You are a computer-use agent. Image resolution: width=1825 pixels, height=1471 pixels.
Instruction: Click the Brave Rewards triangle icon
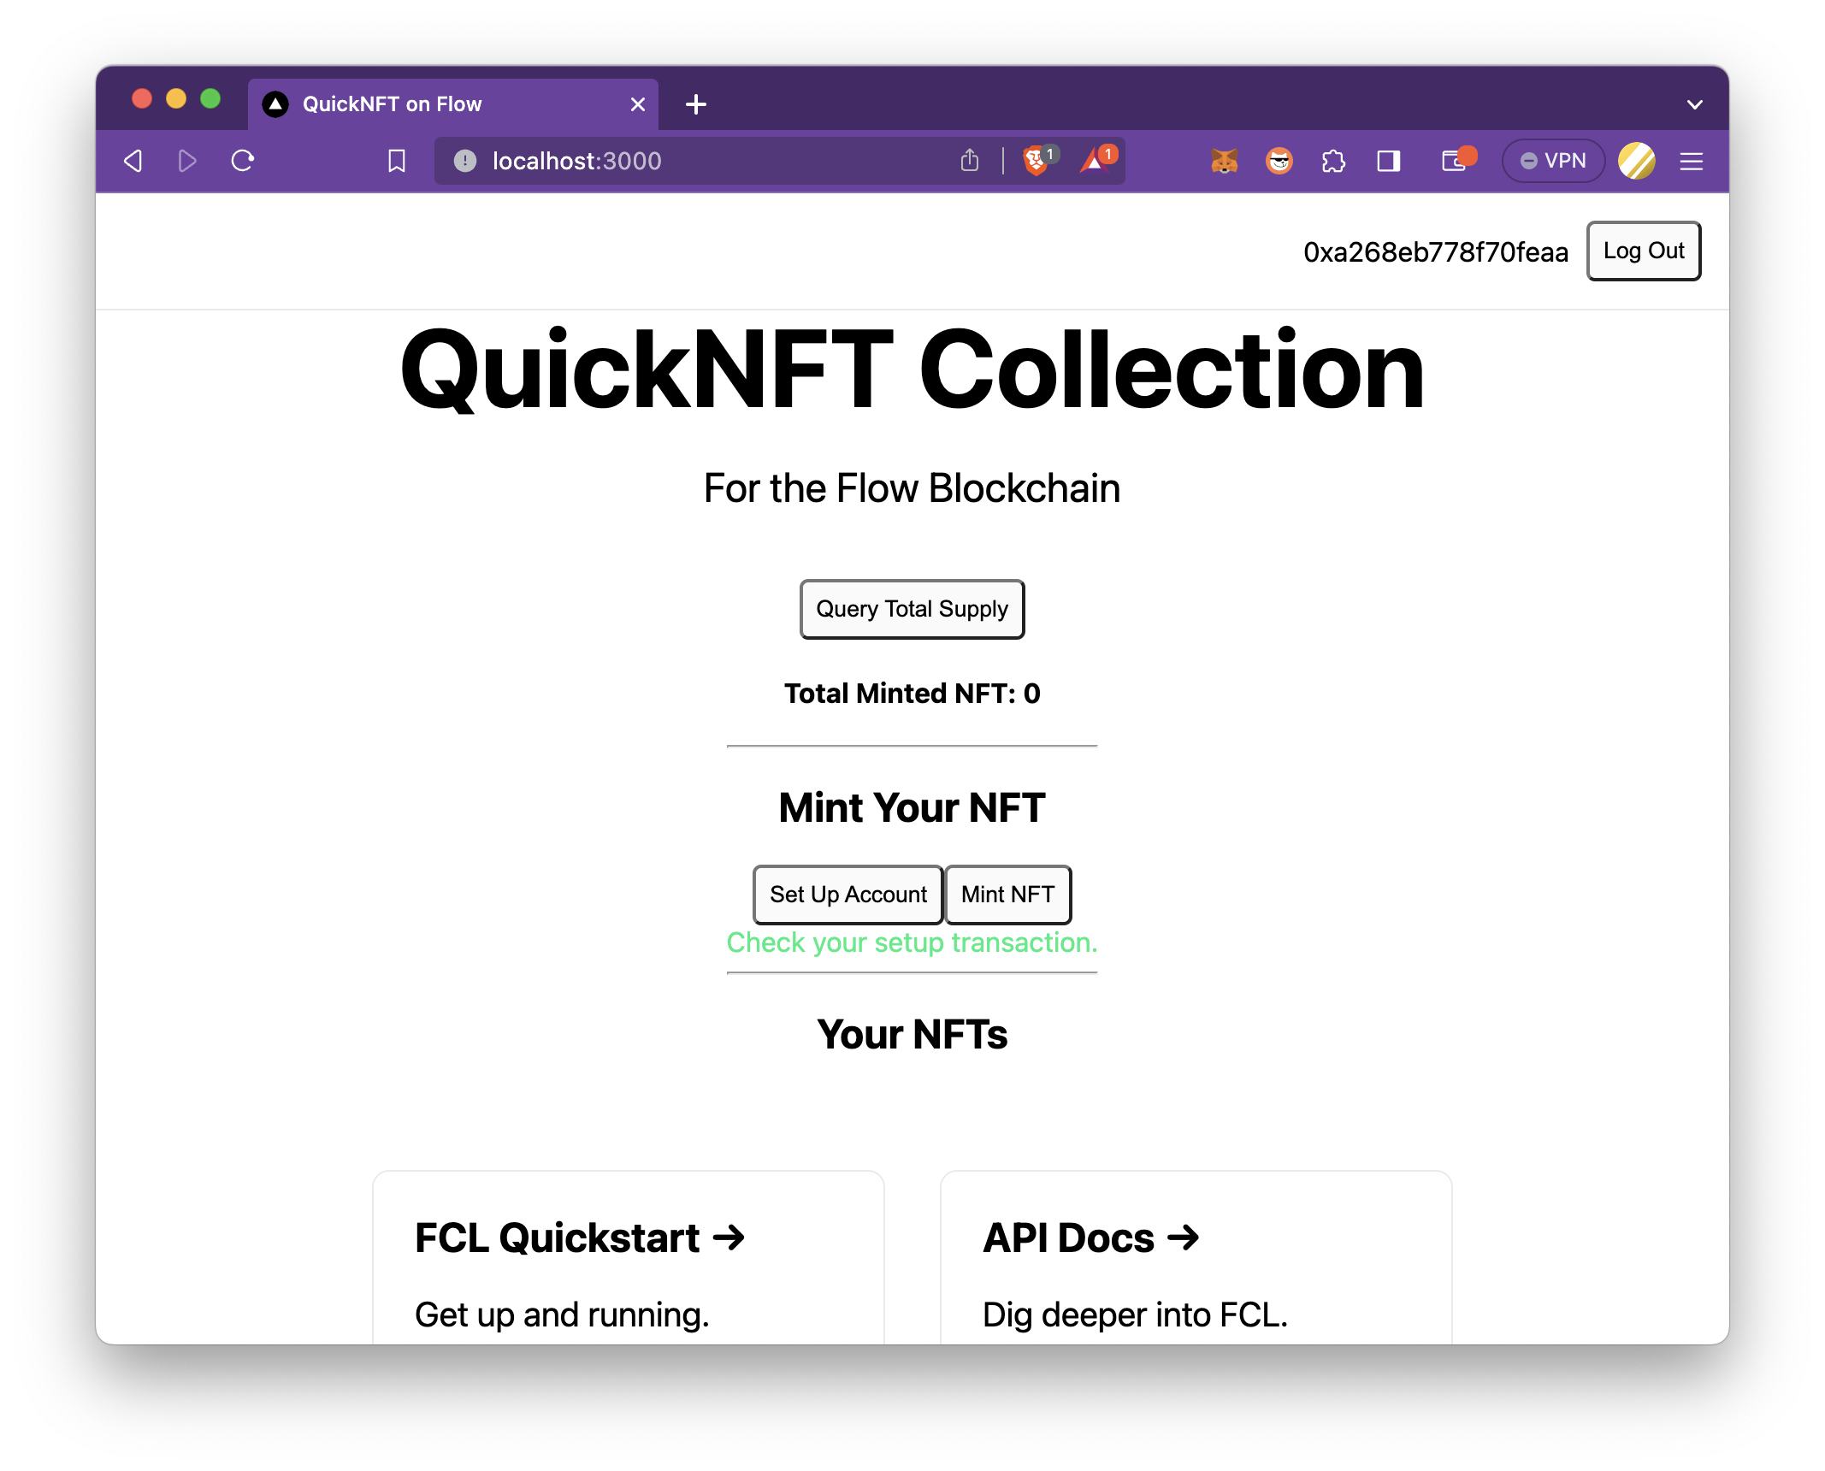[x=1095, y=161]
